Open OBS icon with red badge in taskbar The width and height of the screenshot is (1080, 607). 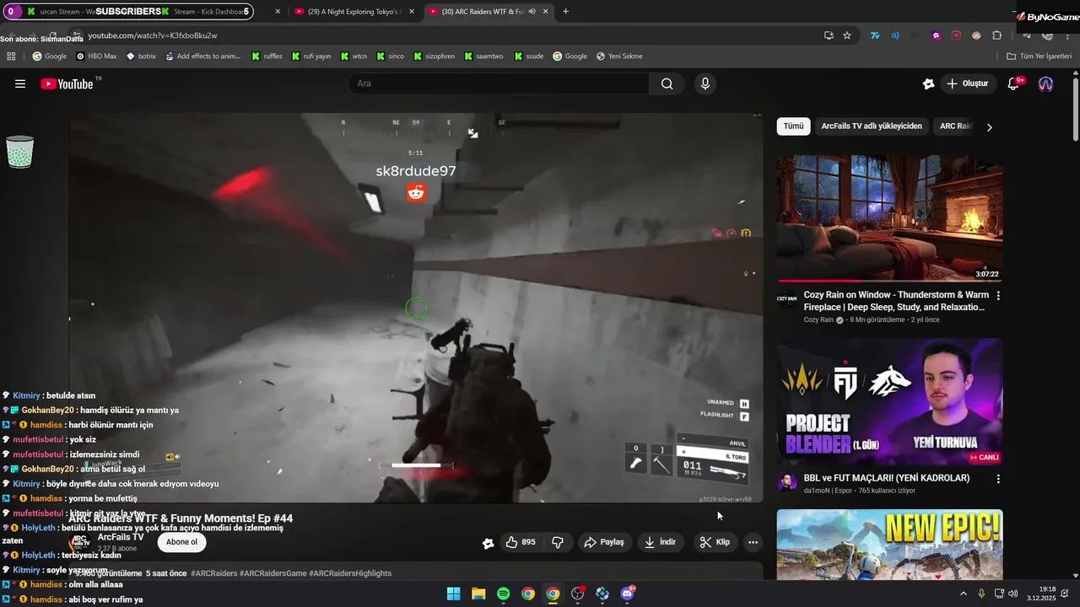coord(577,594)
